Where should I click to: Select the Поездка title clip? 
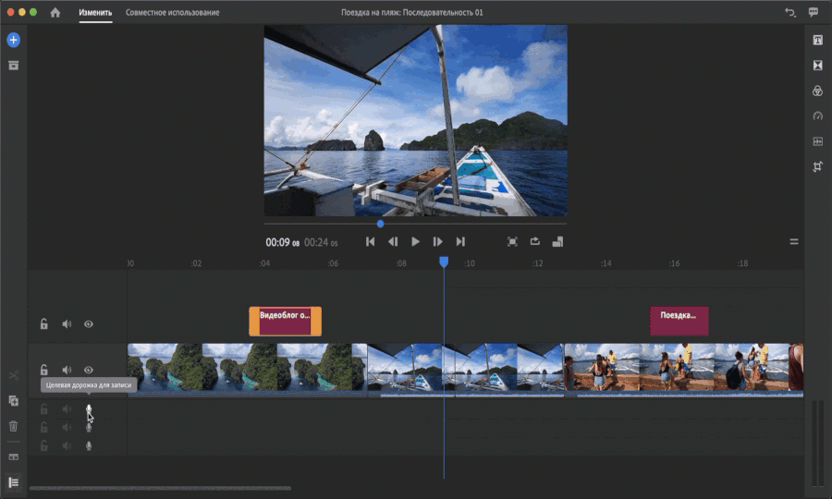[x=679, y=320]
